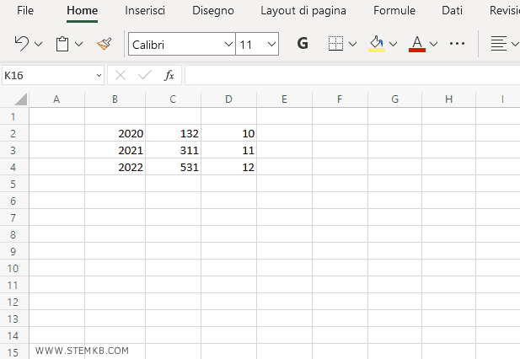520x359 pixels.
Task: Click the text alignment icon
Action: point(499,43)
